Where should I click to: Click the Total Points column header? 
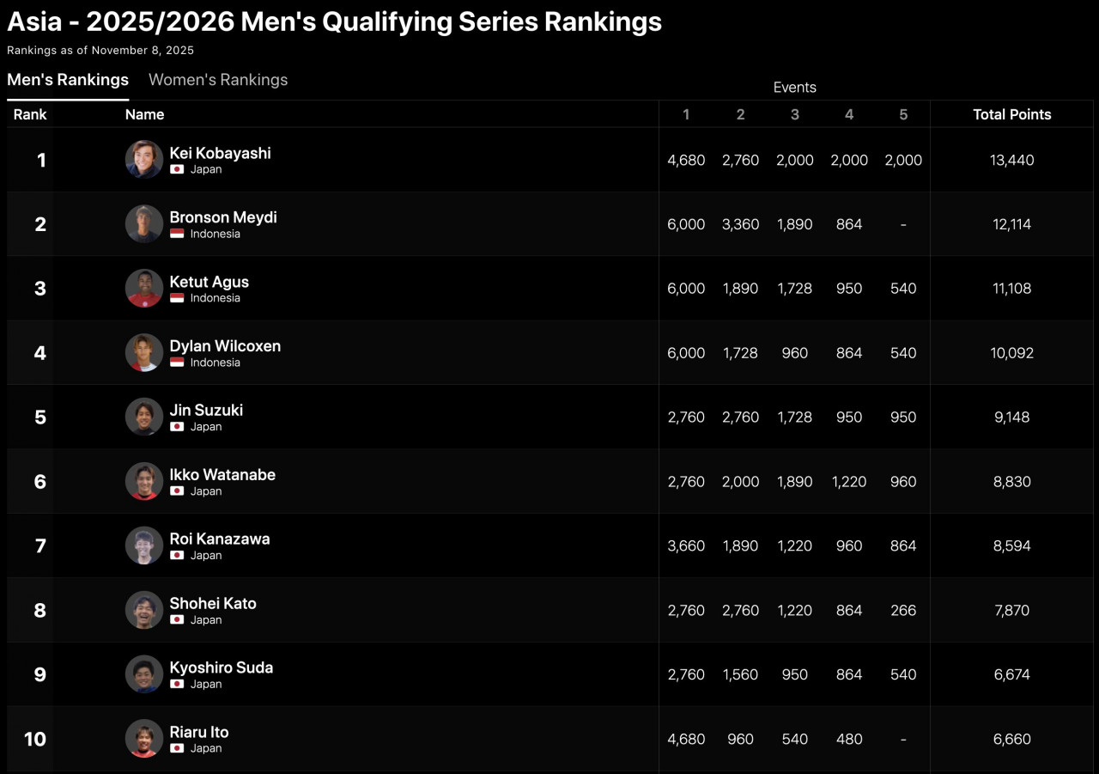(1011, 114)
